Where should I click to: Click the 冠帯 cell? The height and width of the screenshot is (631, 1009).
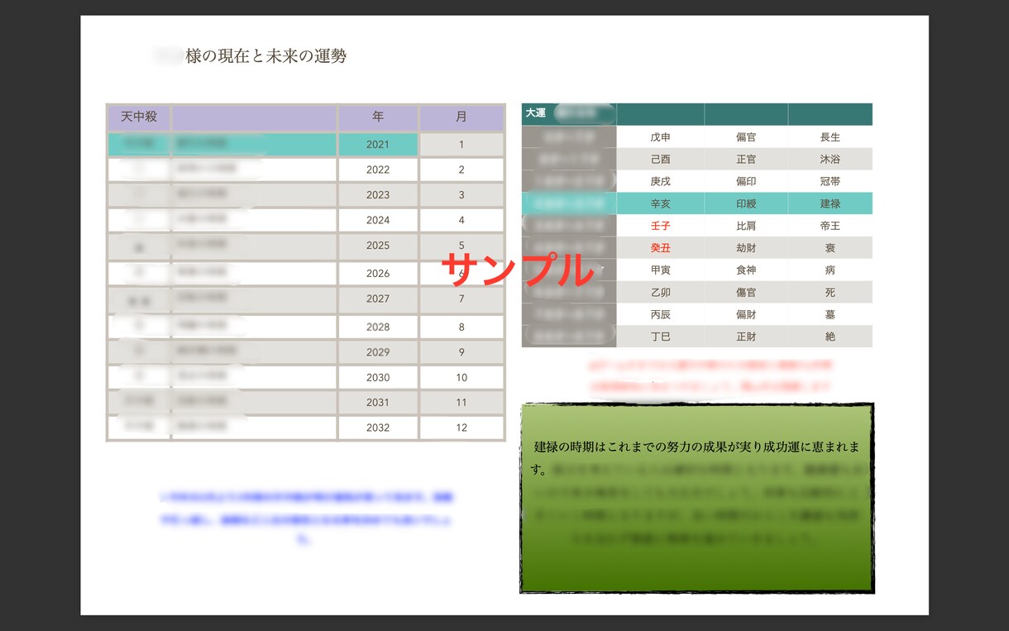(x=830, y=181)
